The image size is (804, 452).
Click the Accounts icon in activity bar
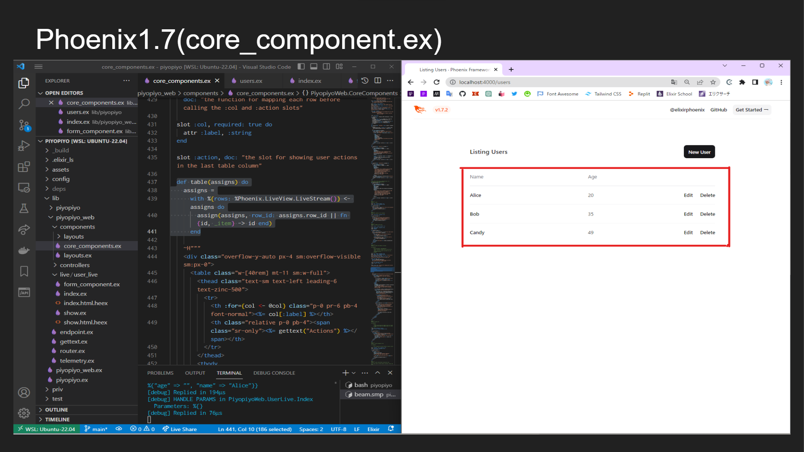pos(24,393)
